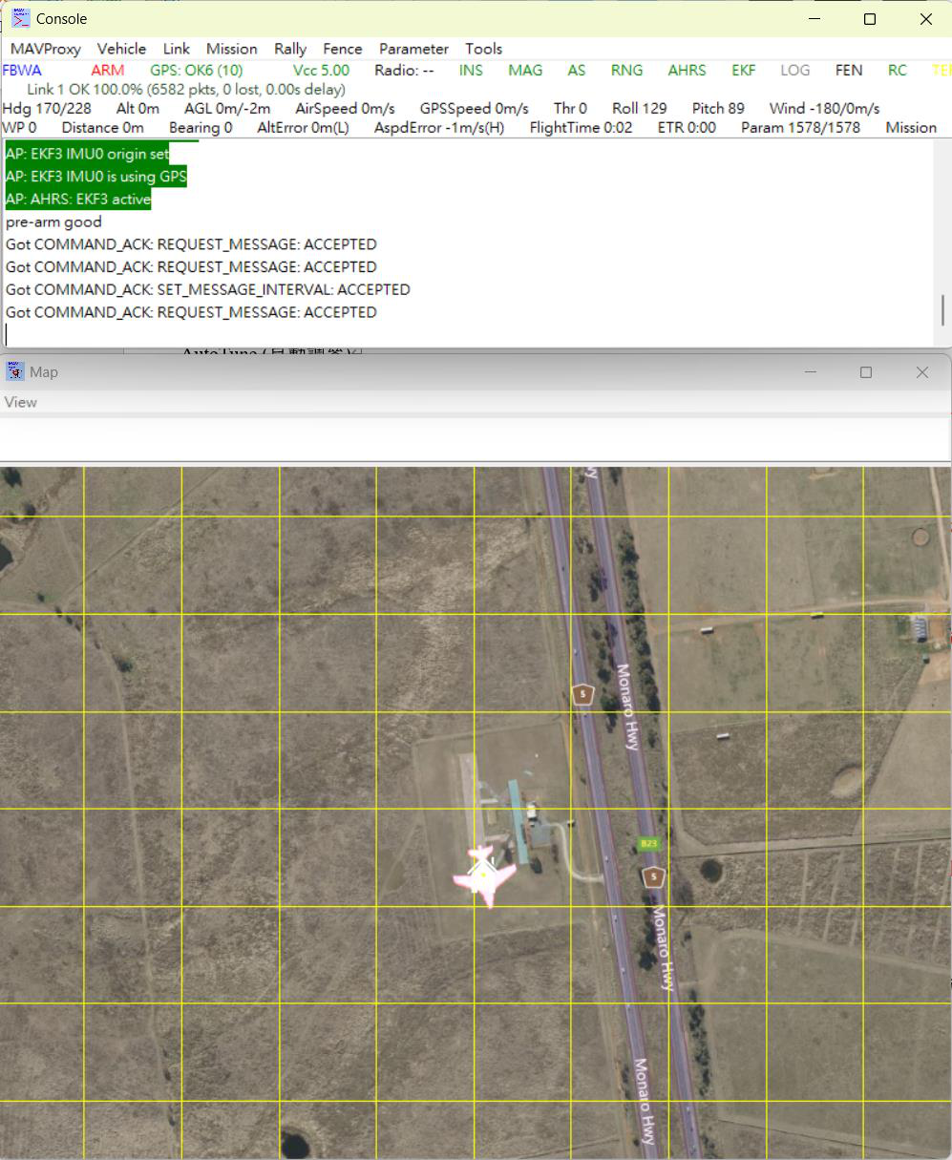Click the AHRS status indicator

[x=688, y=70]
